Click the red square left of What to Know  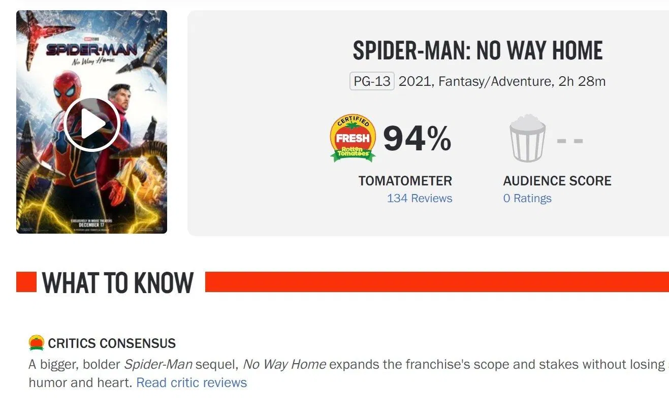coord(26,282)
